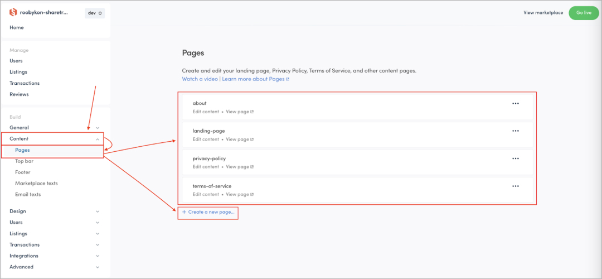The height and width of the screenshot is (279, 602).
Task: Open Marketplace texts settings
Action: click(36, 184)
